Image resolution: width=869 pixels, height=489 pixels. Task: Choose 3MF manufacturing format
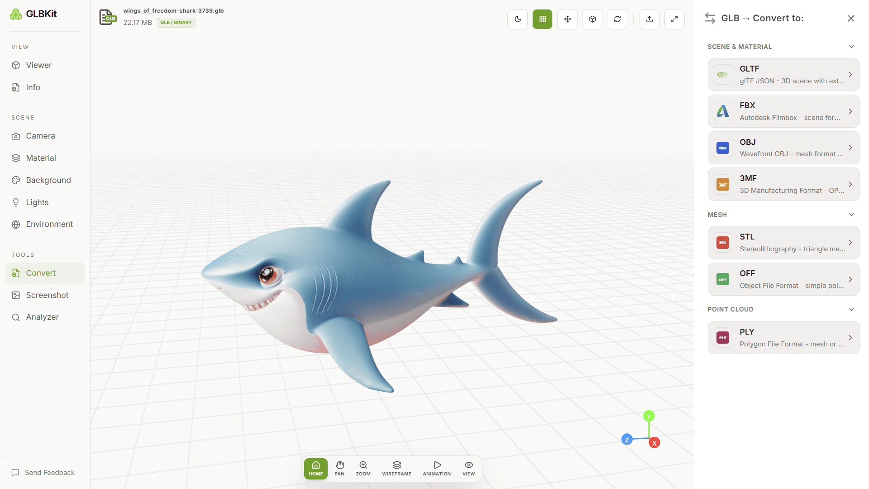click(x=783, y=184)
